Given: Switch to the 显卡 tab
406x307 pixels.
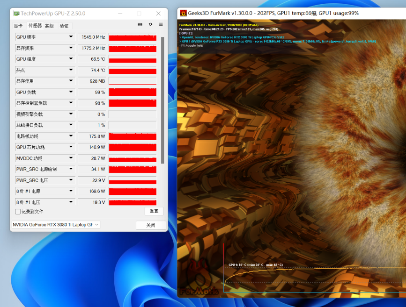Looking at the screenshot, I should pyautogui.click(x=18, y=26).
